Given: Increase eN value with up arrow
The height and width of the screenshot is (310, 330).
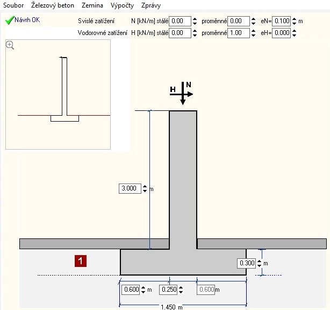Looking at the screenshot, I should [x=294, y=19].
